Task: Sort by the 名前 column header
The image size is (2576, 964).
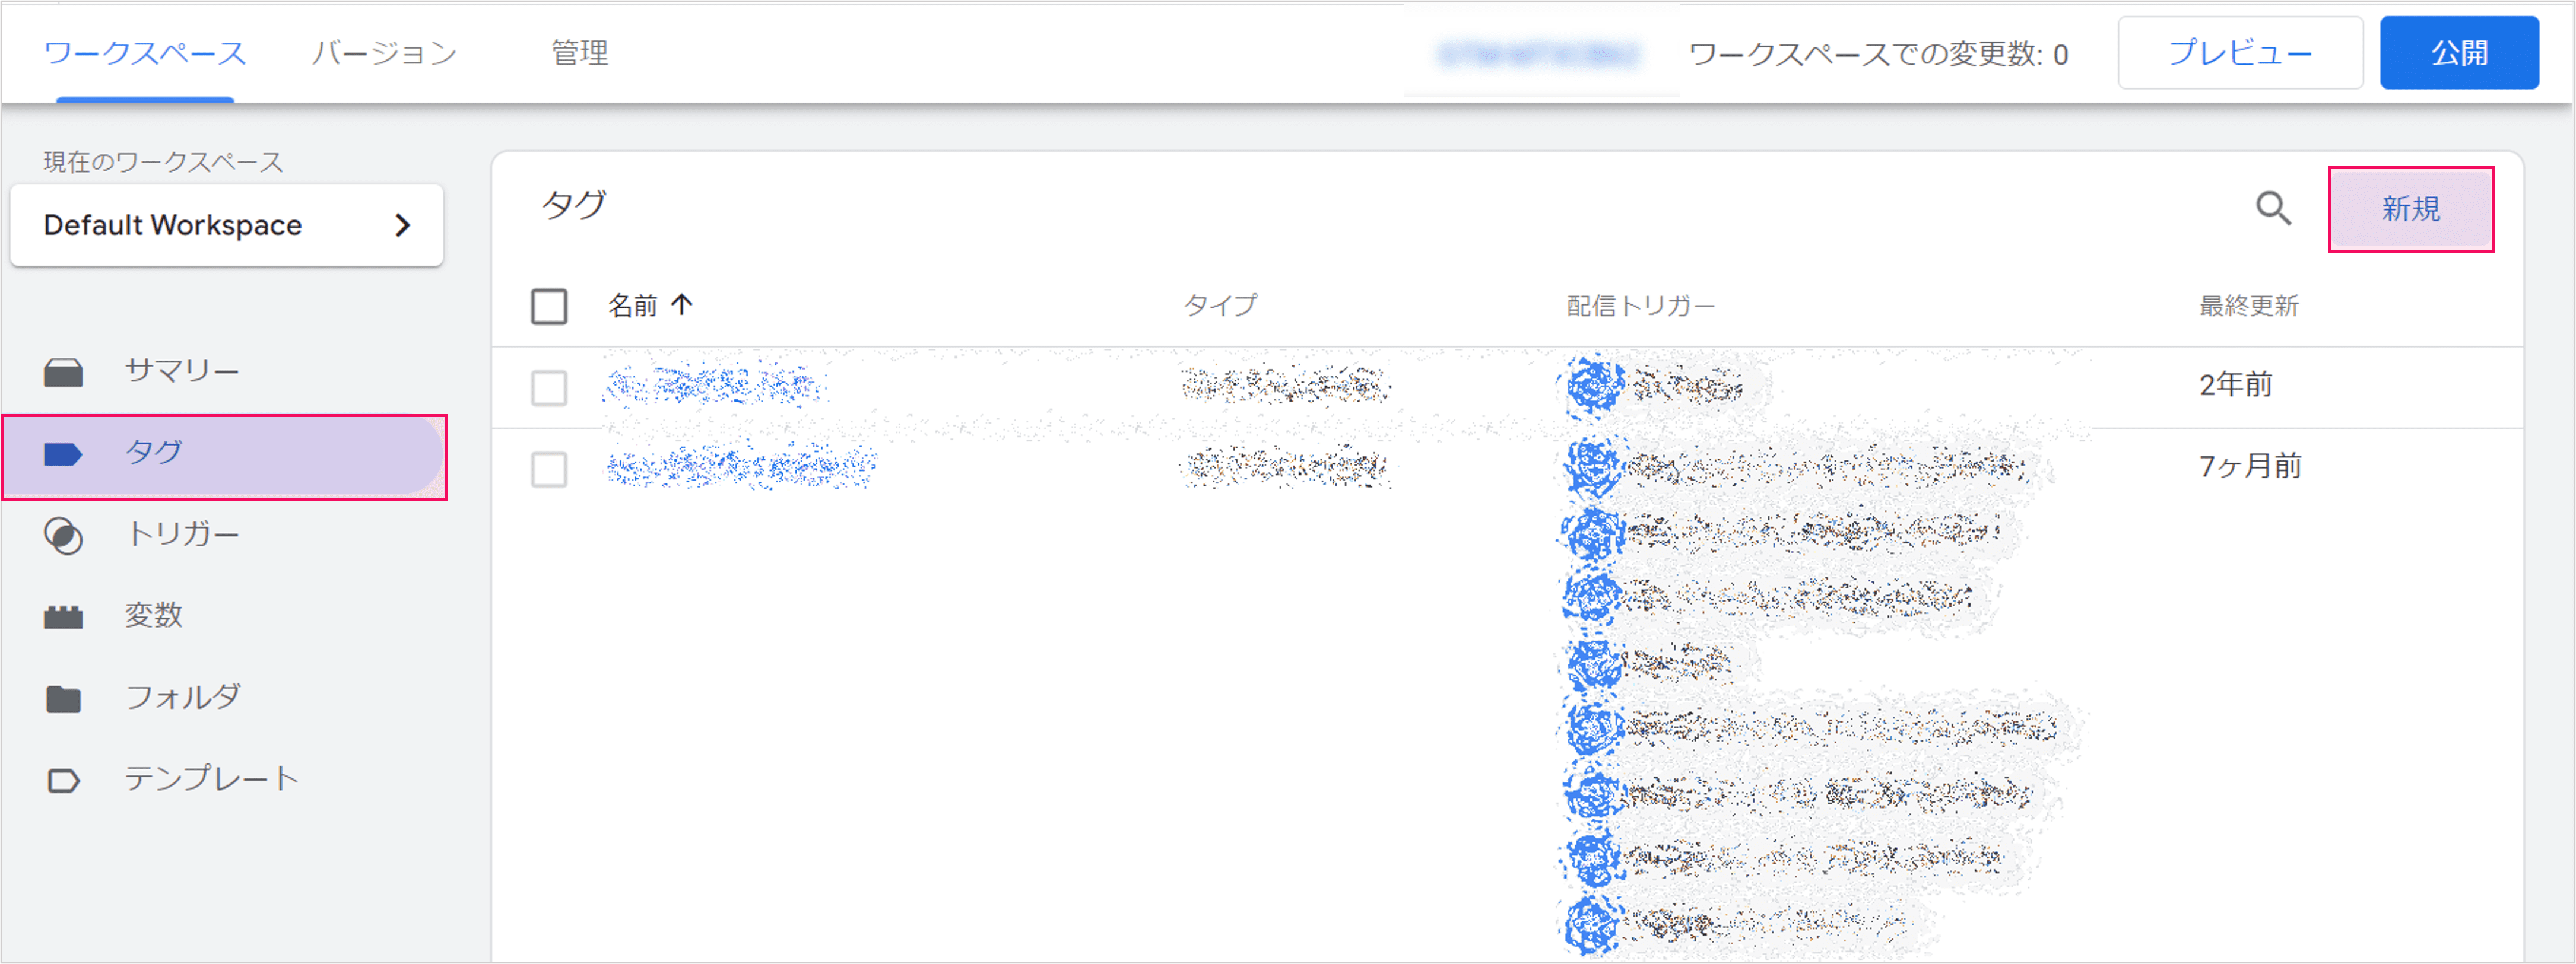Action: click(x=633, y=306)
